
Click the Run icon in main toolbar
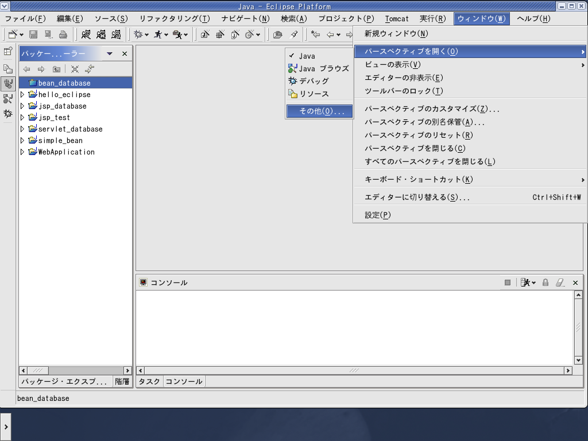158,34
